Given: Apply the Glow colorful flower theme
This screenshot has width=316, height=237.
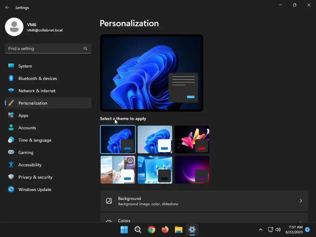Looking at the screenshot, I should (192, 139).
